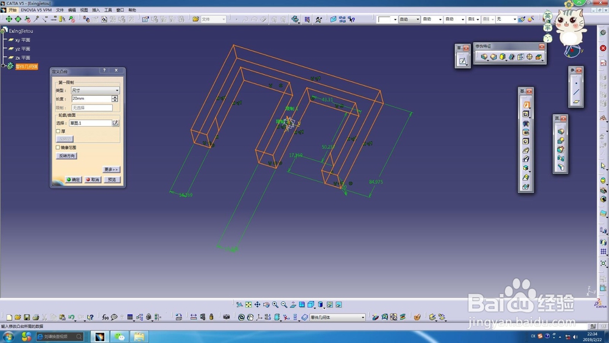Click the Plane icon in reference elements toolbar
Viewport: 609px width, 343px height.
pos(576,101)
